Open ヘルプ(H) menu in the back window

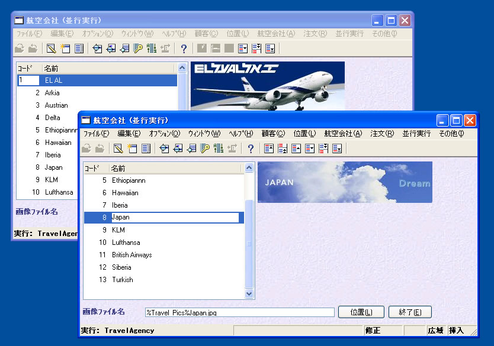[x=174, y=34]
